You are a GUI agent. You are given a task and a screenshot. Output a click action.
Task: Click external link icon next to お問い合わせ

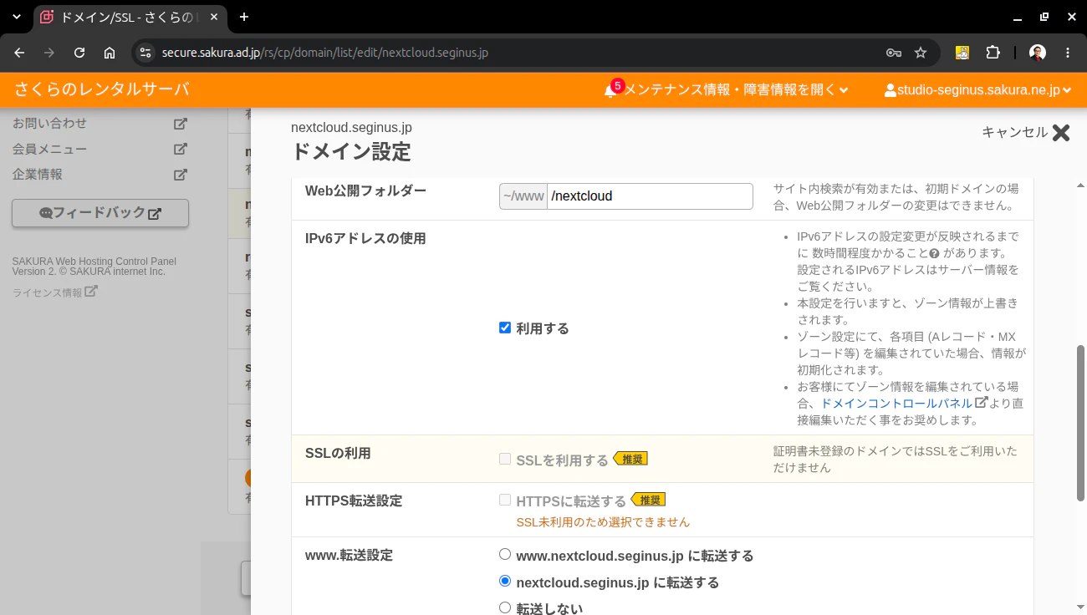(180, 124)
